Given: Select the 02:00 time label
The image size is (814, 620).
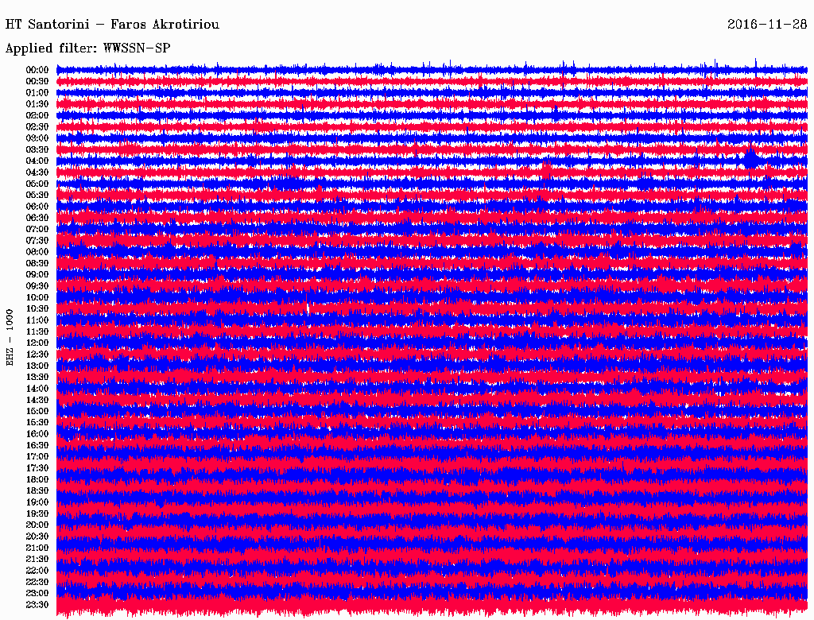Looking at the screenshot, I should coord(37,115).
